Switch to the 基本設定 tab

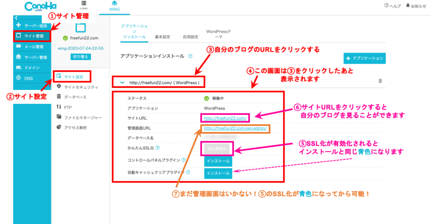tap(162, 37)
